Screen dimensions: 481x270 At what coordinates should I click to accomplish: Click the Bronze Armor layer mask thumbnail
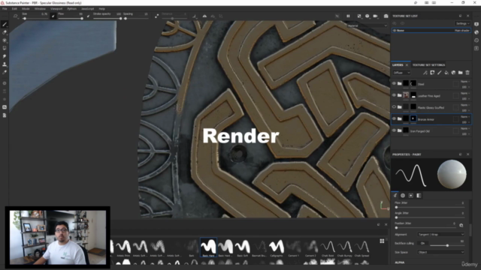pos(413,118)
